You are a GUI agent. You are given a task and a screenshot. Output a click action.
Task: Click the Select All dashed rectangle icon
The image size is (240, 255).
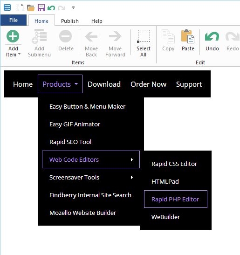click(x=144, y=36)
